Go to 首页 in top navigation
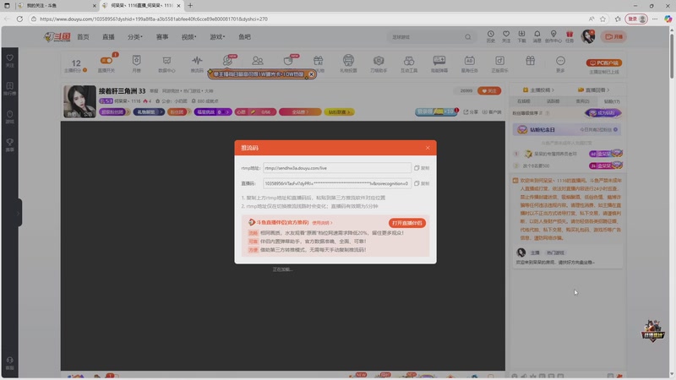Viewport: 676px width, 380px height. point(83,37)
